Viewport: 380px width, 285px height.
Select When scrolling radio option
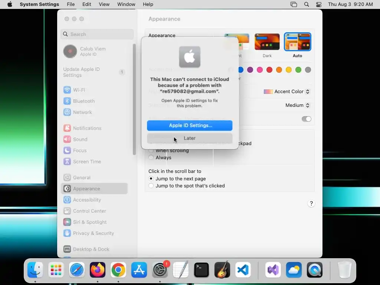point(151,151)
